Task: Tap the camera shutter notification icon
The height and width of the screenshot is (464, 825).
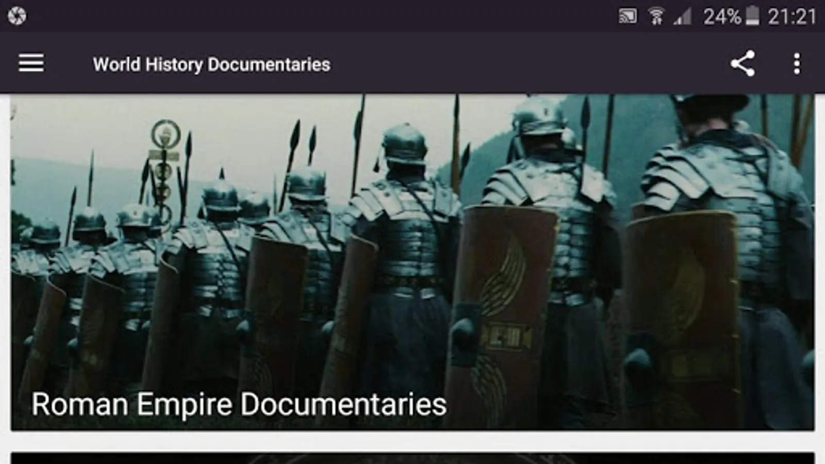Action: click(x=17, y=16)
